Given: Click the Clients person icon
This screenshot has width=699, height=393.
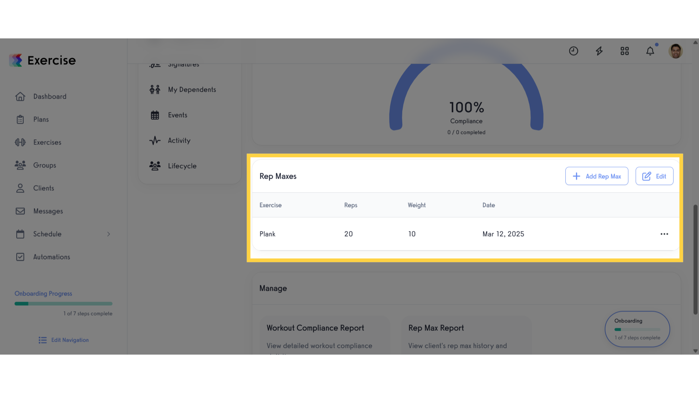Looking at the screenshot, I should [x=20, y=188].
